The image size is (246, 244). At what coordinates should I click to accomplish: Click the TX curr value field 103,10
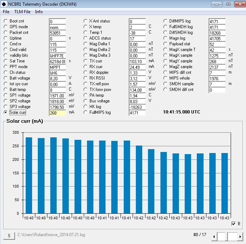(x=137, y=62)
